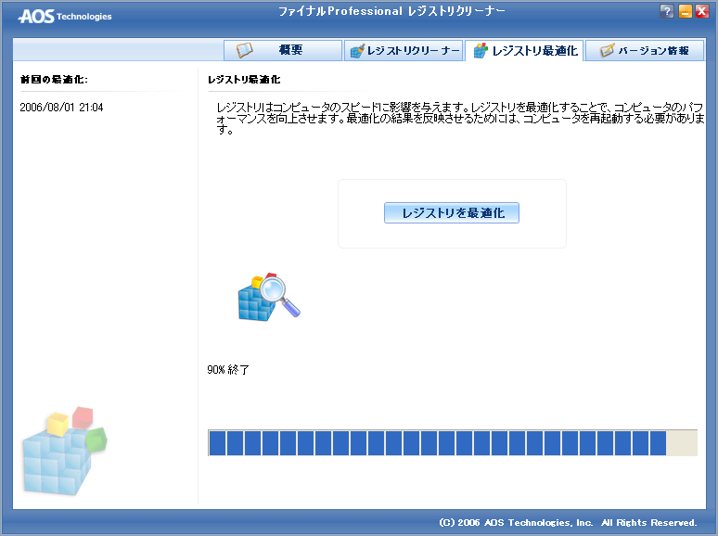
Task: Click the 前回の最適化 heading
Action: 54,80
